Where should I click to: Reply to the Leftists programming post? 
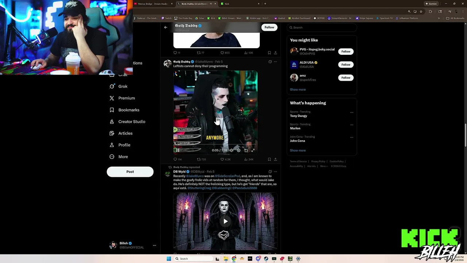tap(177, 159)
